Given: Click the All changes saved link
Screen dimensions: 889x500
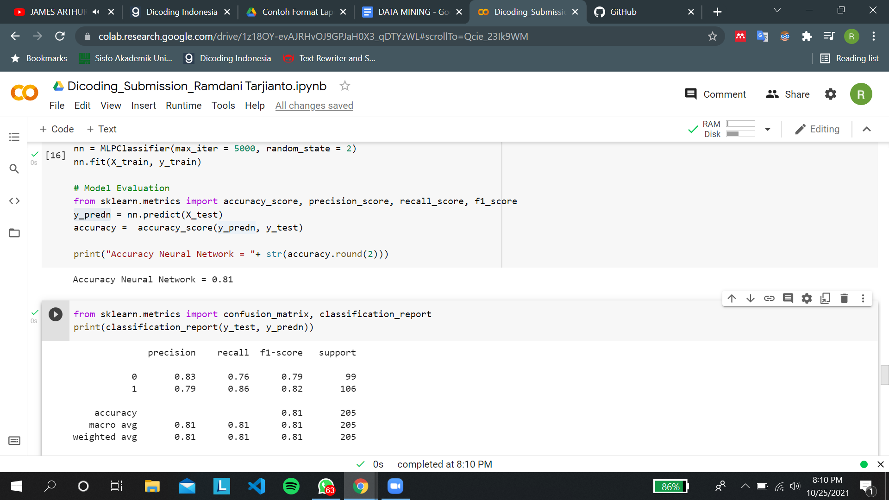Looking at the screenshot, I should (x=314, y=106).
